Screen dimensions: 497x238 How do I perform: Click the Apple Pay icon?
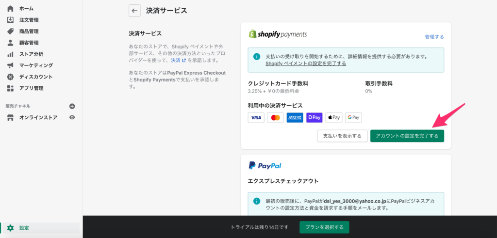point(334,117)
